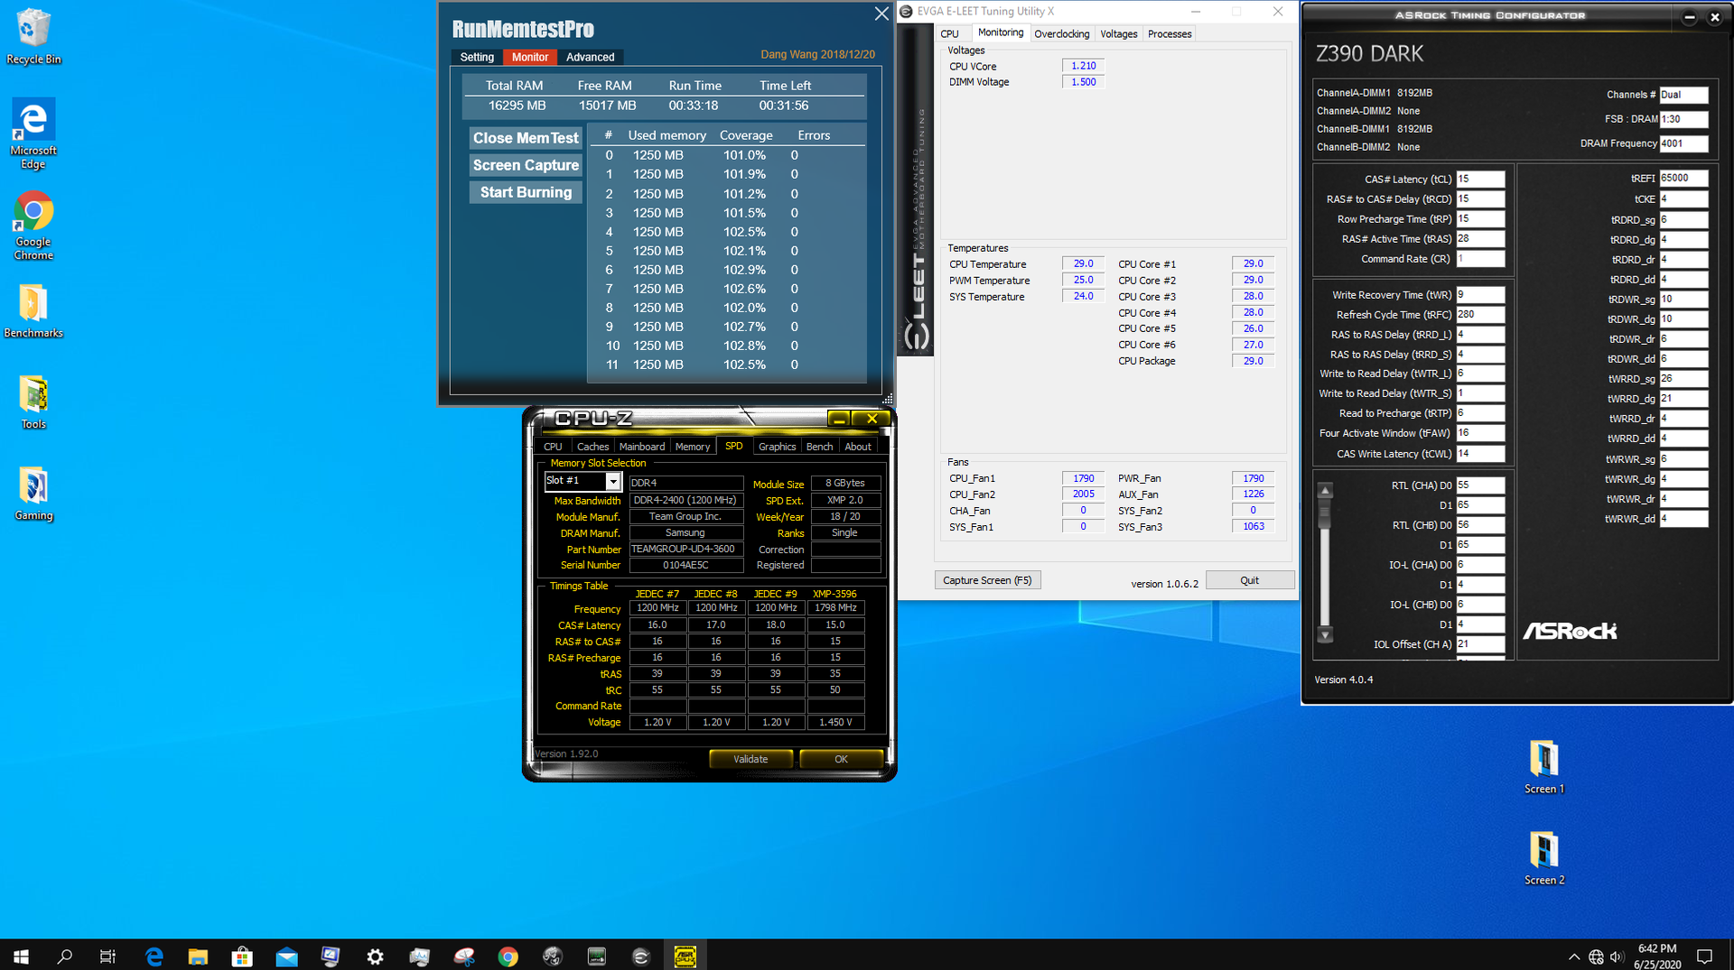This screenshot has width=1734, height=970.
Task: Launch Edge from the taskbar
Action: tap(154, 956)
